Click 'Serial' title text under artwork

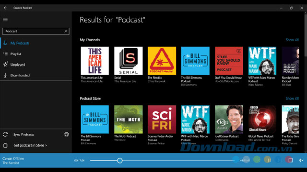pyautogui.click(x=118, y=77)
